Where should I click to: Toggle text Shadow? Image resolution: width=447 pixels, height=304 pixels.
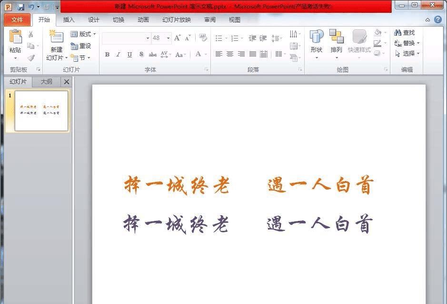point(141,54)
